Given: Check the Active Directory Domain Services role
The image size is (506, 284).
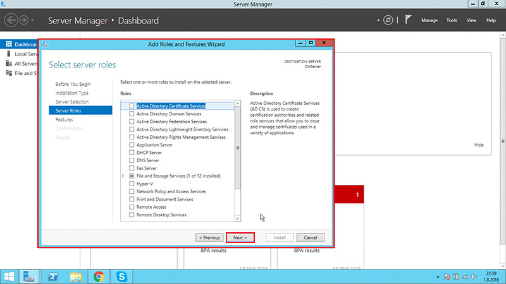Looking at the screenshot, I should point(132,114).
